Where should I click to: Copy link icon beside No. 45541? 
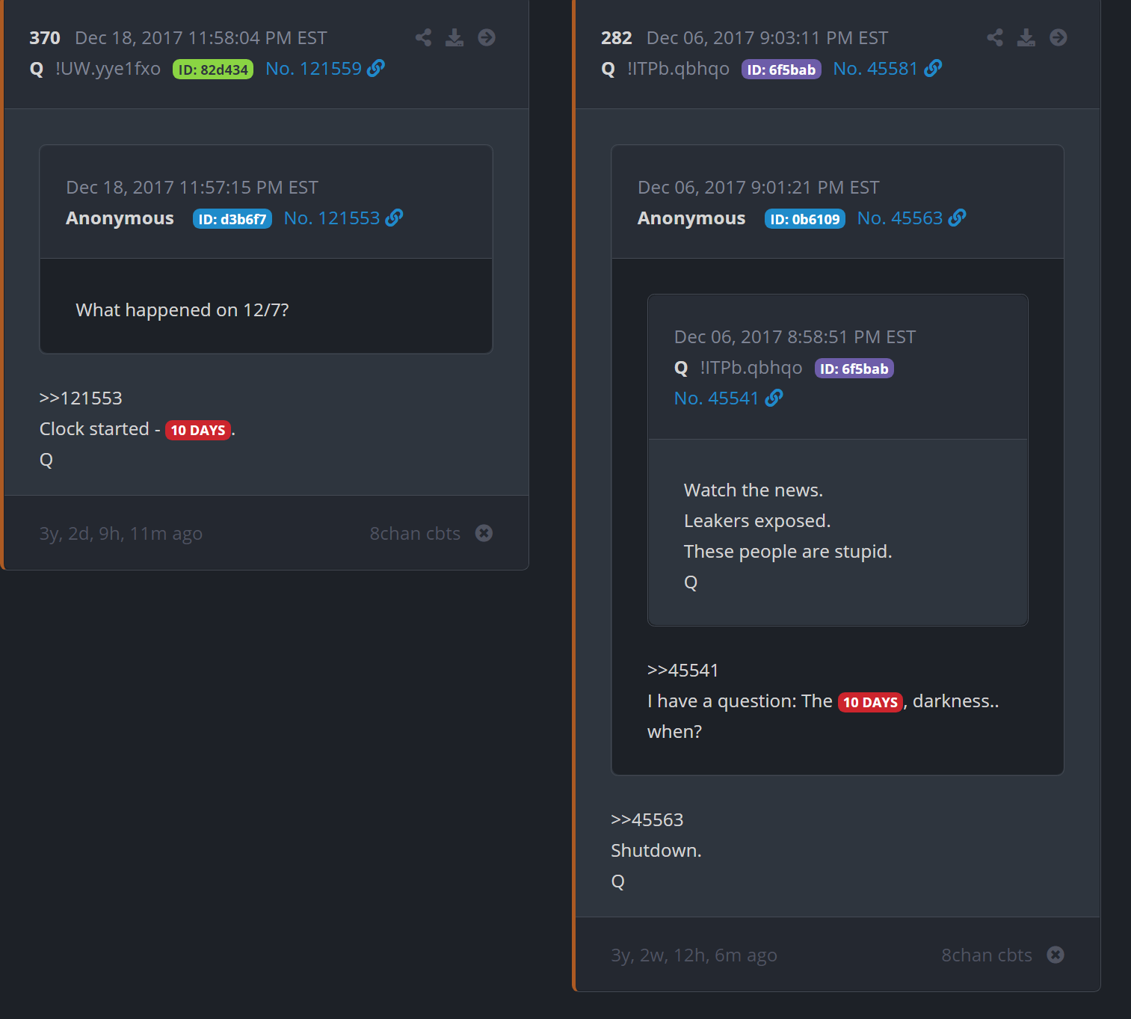pyautogui.click(x=774, y=398)
